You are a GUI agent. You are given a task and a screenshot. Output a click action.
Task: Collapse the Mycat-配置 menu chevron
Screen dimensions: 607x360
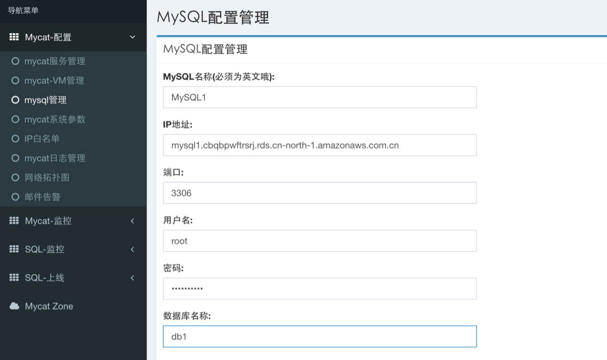click(x=132, y=37)
